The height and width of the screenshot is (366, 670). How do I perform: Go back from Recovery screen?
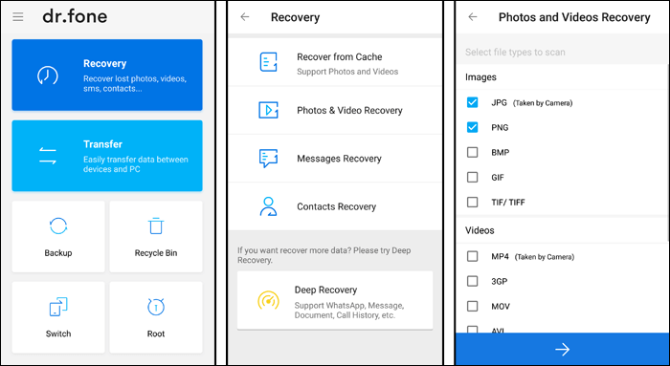pos(245,16)
